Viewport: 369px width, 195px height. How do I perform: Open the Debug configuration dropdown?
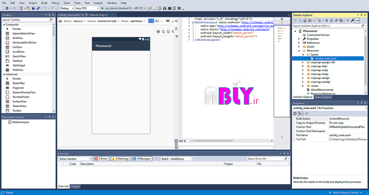pyautogui.click(x=67, y=8)
